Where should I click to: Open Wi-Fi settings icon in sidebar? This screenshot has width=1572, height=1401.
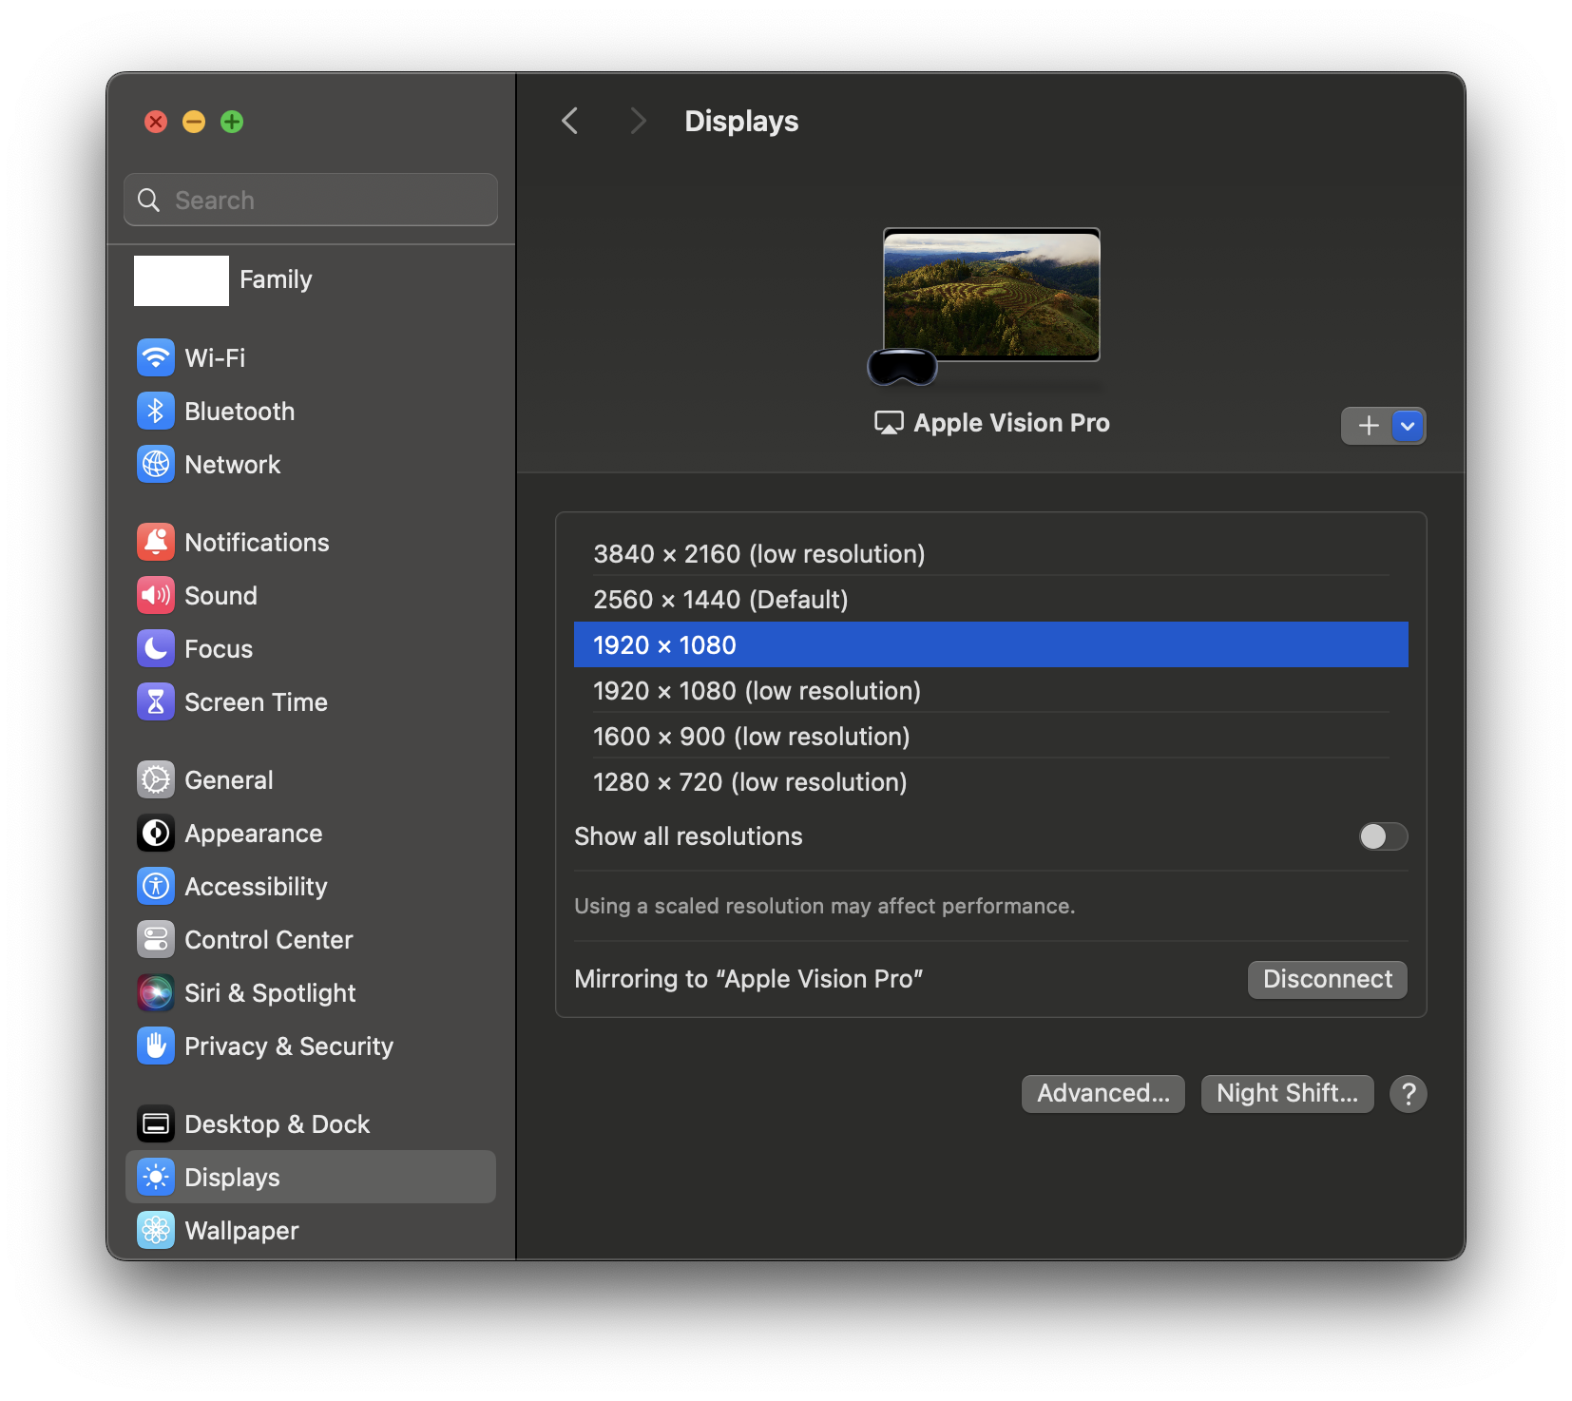pos(156,357)
